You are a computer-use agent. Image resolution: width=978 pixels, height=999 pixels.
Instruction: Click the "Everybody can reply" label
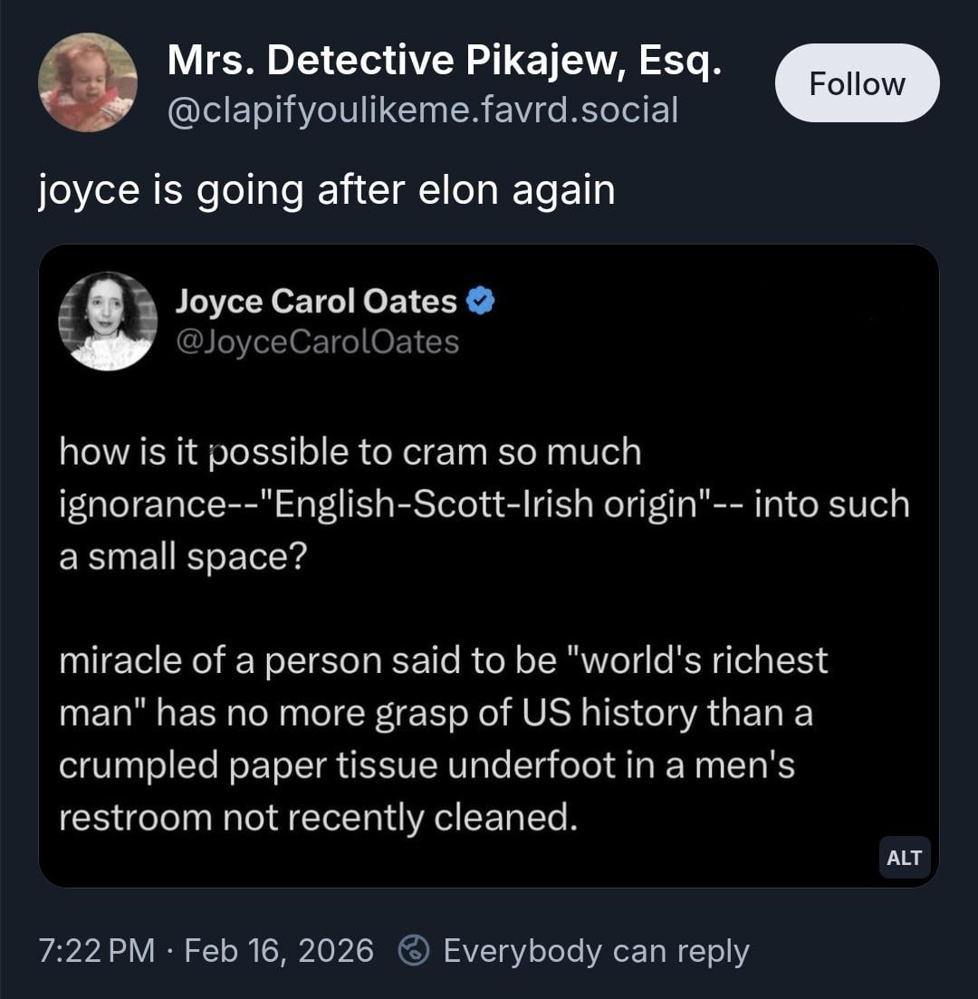596,950
